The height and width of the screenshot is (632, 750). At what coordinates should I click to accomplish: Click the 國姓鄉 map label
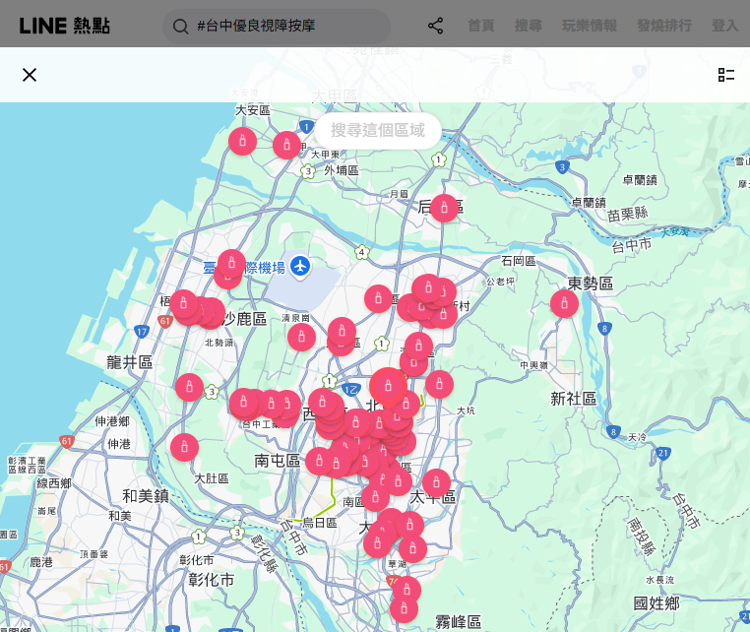(x=656, y=603)
